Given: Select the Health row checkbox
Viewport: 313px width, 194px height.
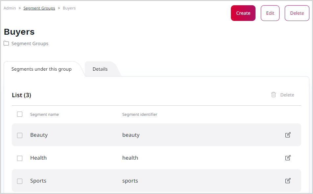Looking at the screenshot, I should [x=20, y=158].
